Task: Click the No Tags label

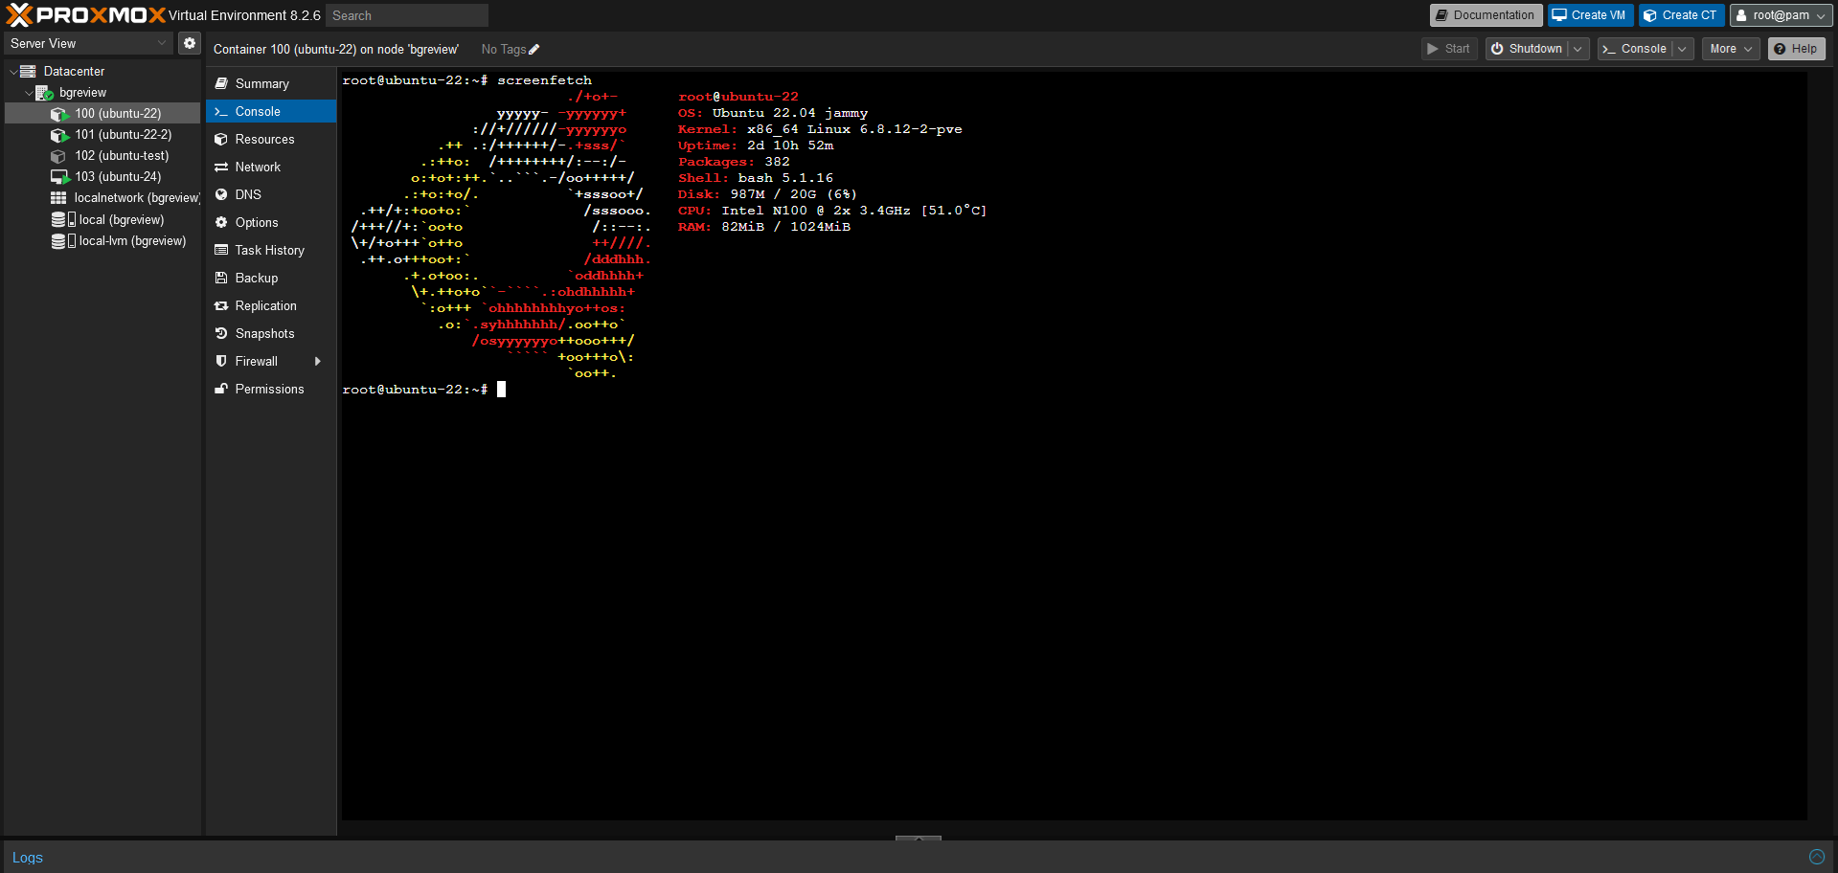Action: [x=504, y=50]
